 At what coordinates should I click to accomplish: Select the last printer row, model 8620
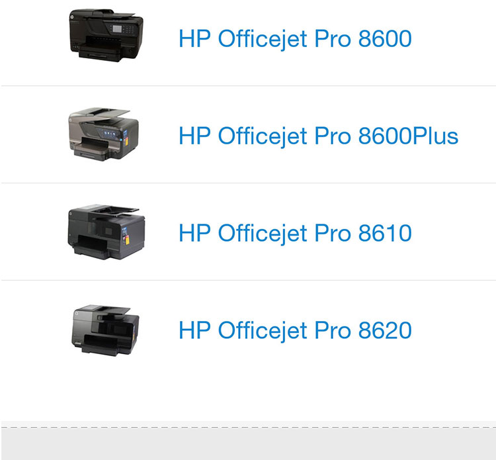click(x=248, y=351)
